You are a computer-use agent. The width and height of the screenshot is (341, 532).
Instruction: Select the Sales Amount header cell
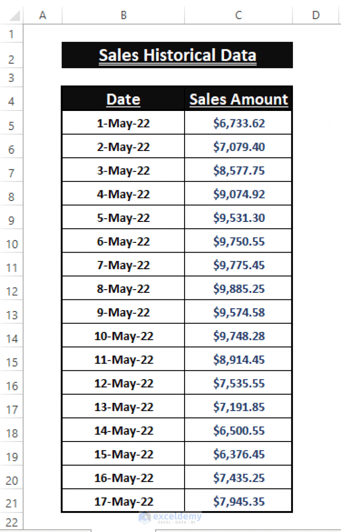(x=238, y=99)
